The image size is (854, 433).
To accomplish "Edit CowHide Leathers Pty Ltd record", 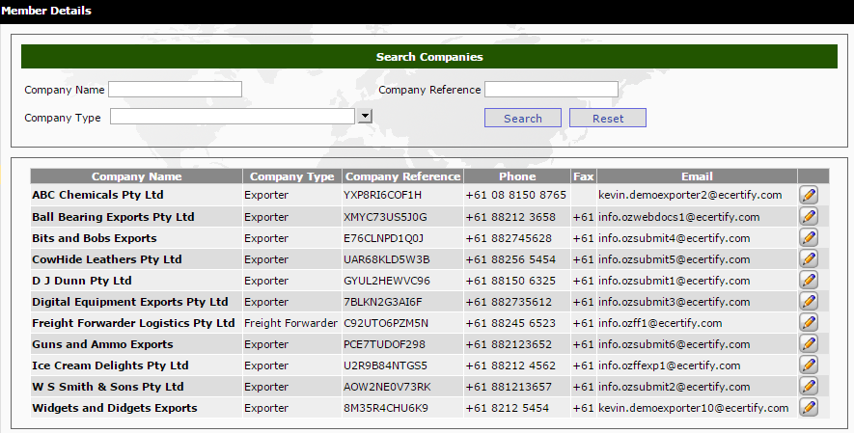I will tap(809, 258).
